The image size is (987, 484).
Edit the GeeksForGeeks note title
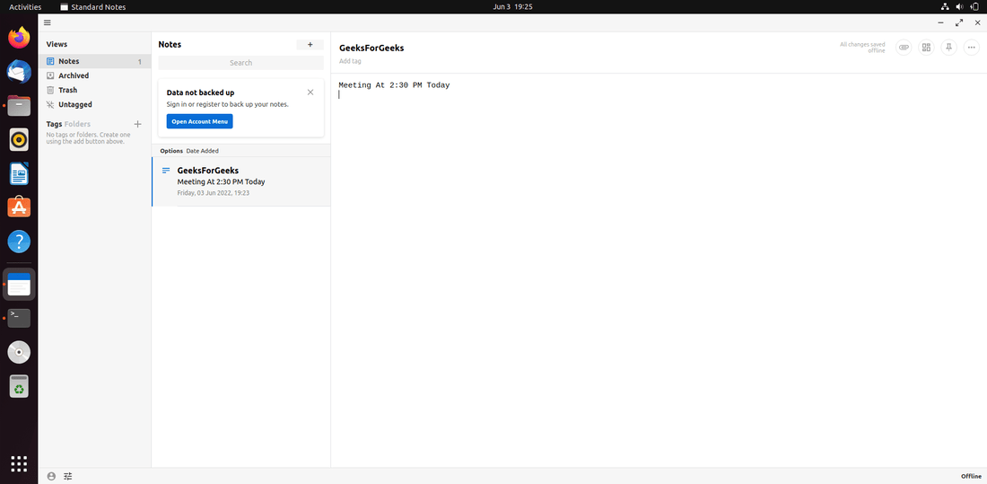tap(371, 48)
